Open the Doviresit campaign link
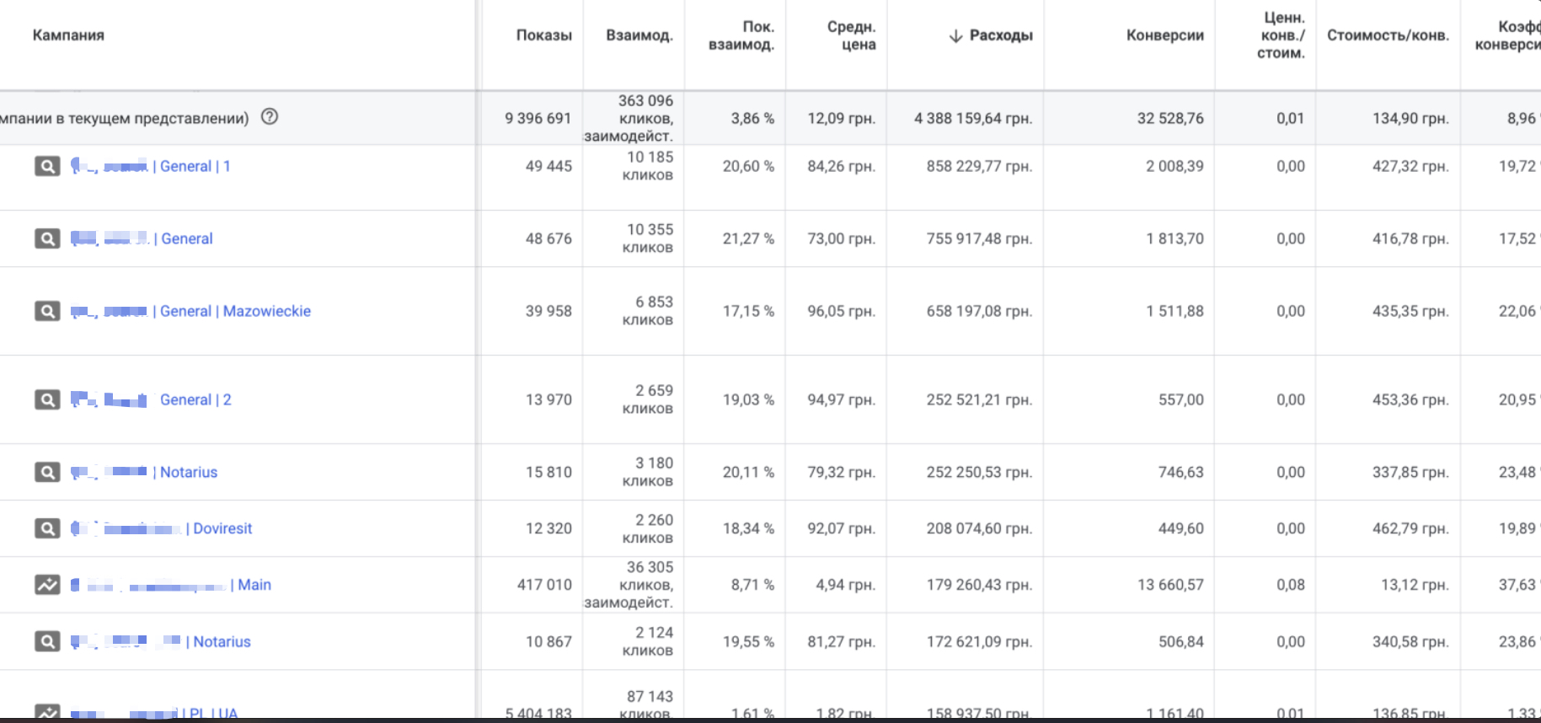This screenshot has height=723, width=1541. [x=222, y=529]
